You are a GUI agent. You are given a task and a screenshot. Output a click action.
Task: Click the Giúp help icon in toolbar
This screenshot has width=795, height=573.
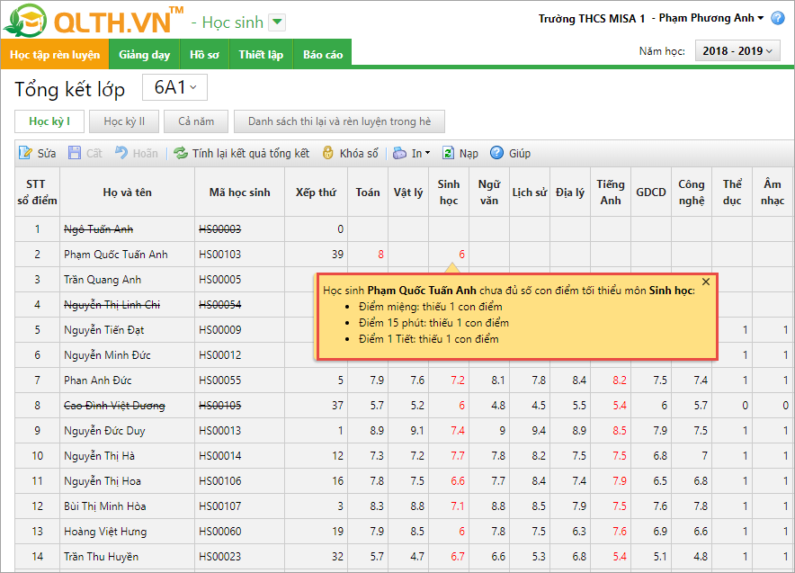(497, 154)
